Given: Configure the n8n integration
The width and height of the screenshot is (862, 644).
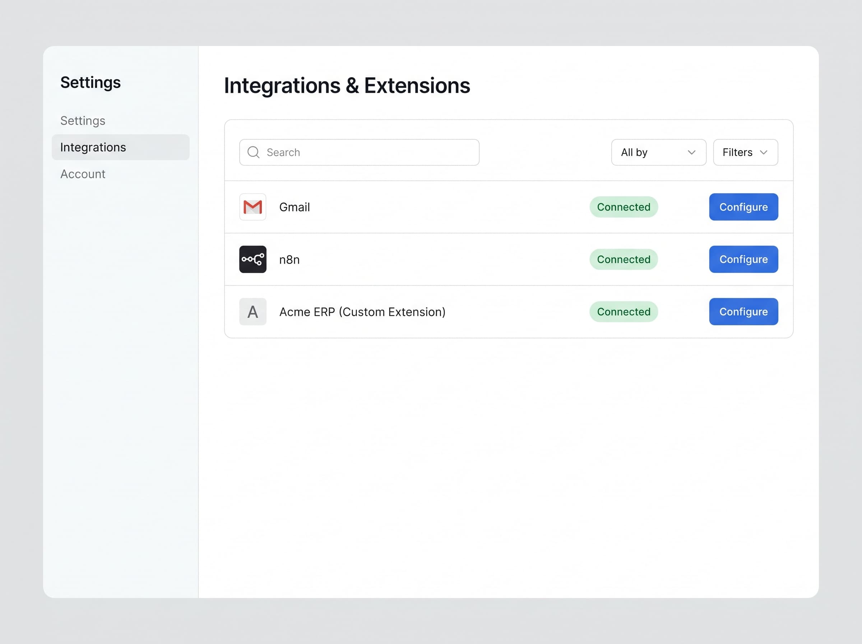Looking at the screenshot, I should pyautogui.click(x=743, y=259).
